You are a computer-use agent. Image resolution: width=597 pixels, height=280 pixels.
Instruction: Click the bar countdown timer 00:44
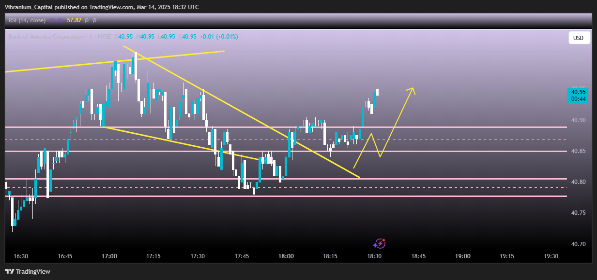[579, 99]
